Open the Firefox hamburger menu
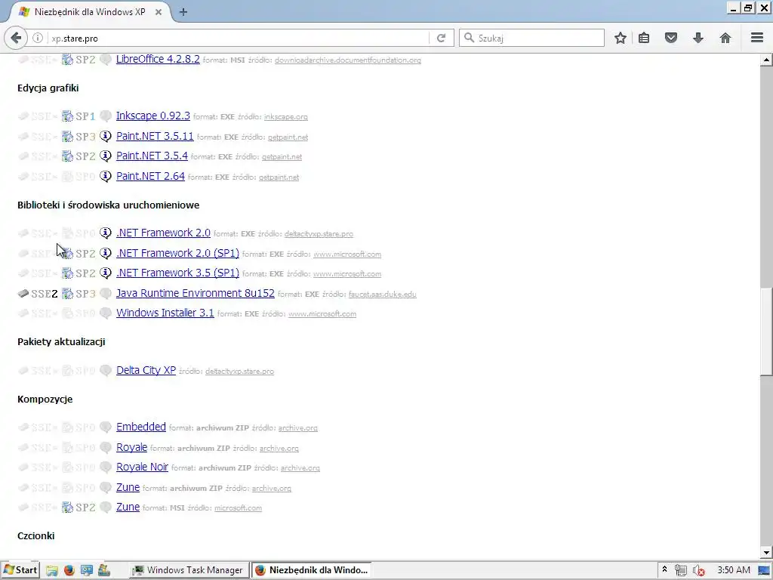Screen dimensions: 773x580 757,38
